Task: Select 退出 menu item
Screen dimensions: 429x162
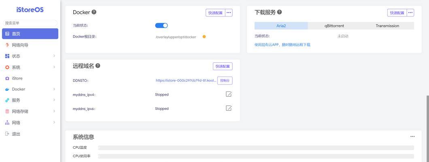Action: pyautogui.click(x=30, y=134)
